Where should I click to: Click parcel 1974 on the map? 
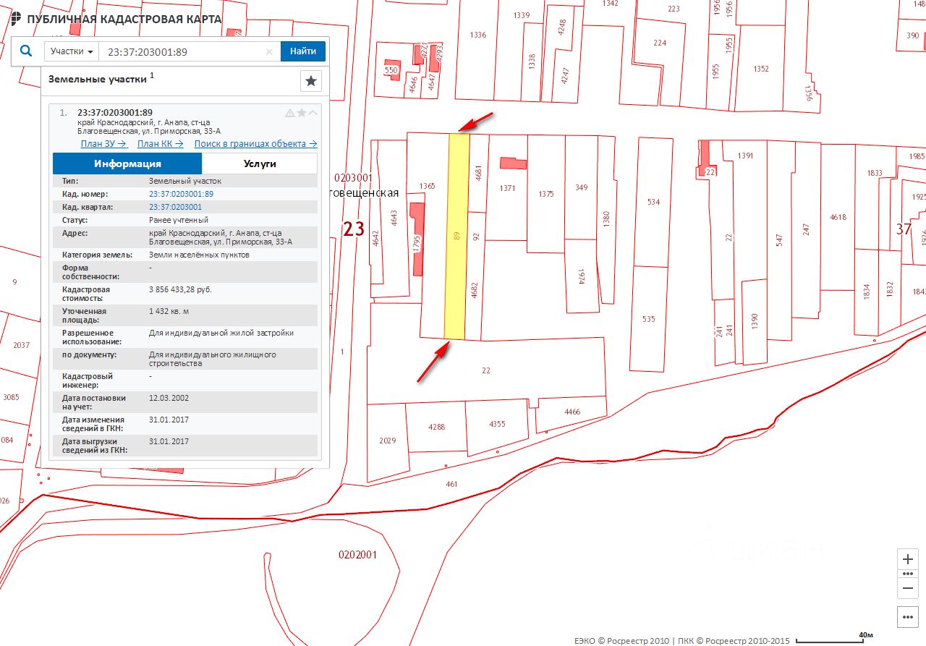click(581, 276)
